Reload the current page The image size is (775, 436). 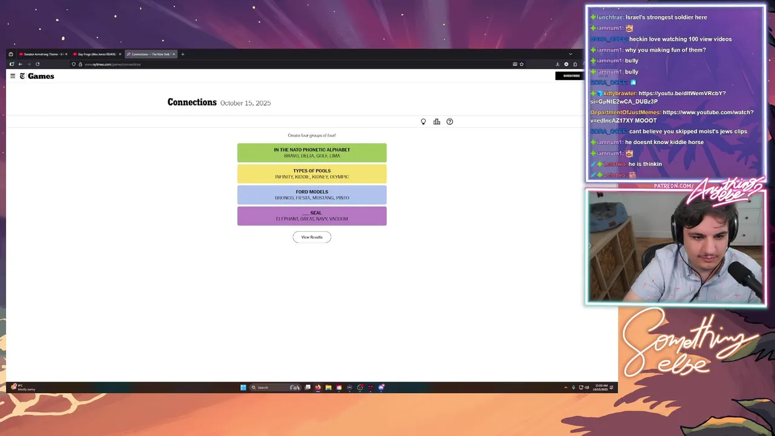click(38, 64)
